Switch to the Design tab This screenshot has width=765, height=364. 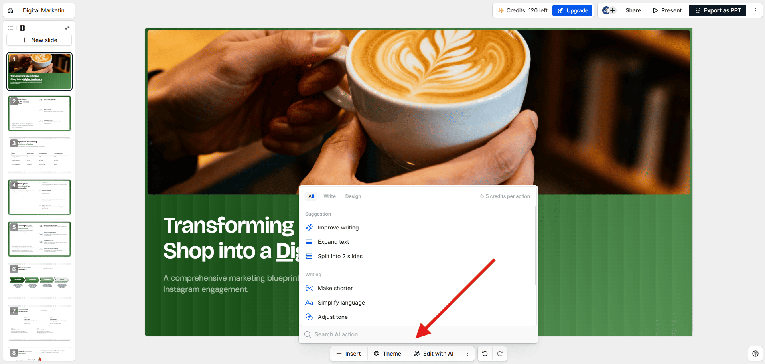[x=353, y=196]
